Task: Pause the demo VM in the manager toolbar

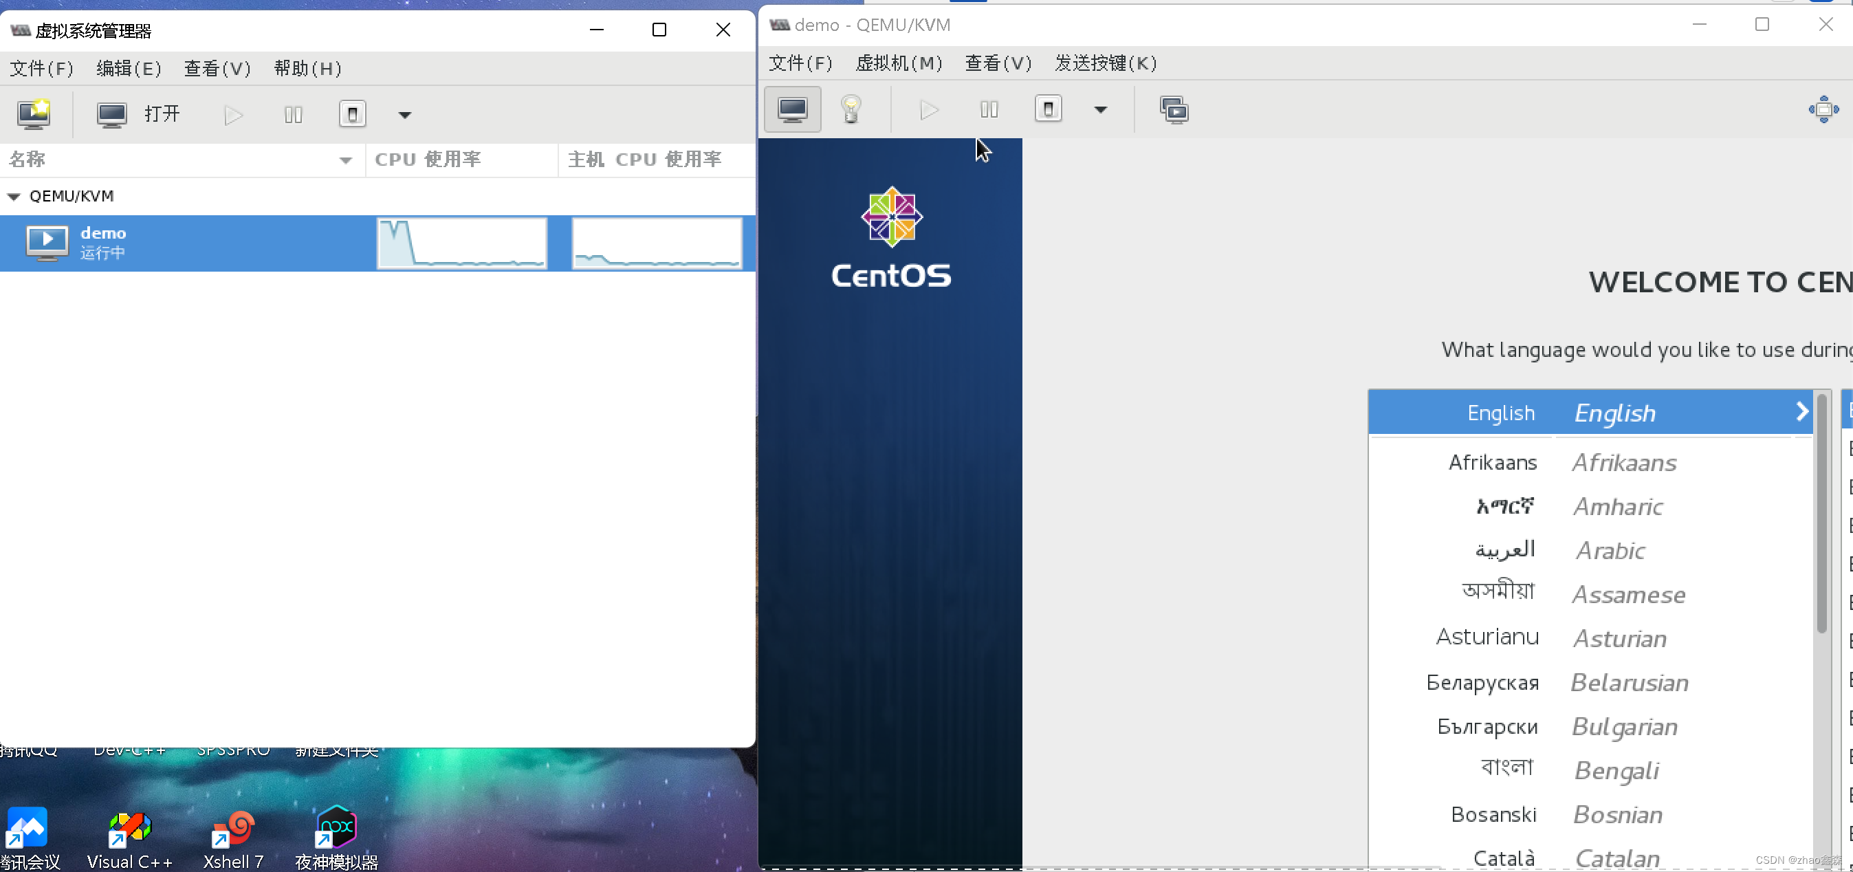Action: click(x=293, y=114)
